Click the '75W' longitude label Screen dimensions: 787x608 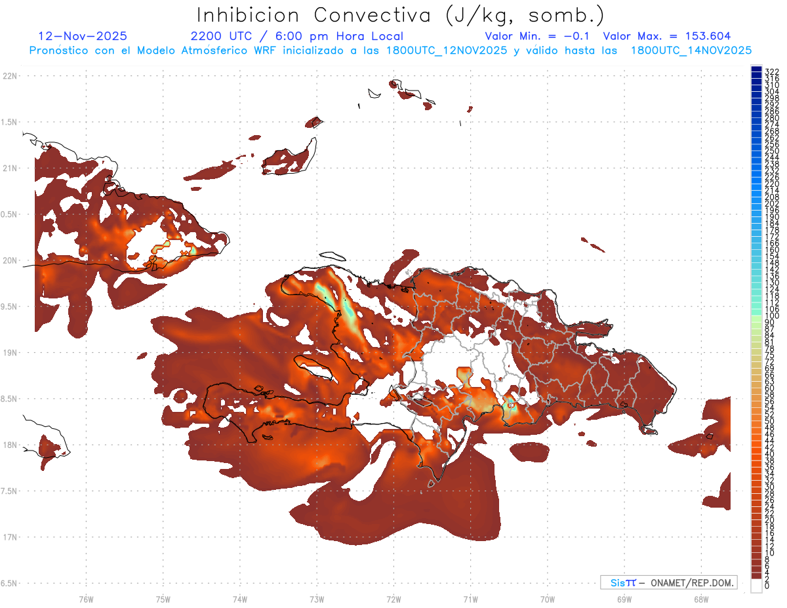(x=163, y=598)
